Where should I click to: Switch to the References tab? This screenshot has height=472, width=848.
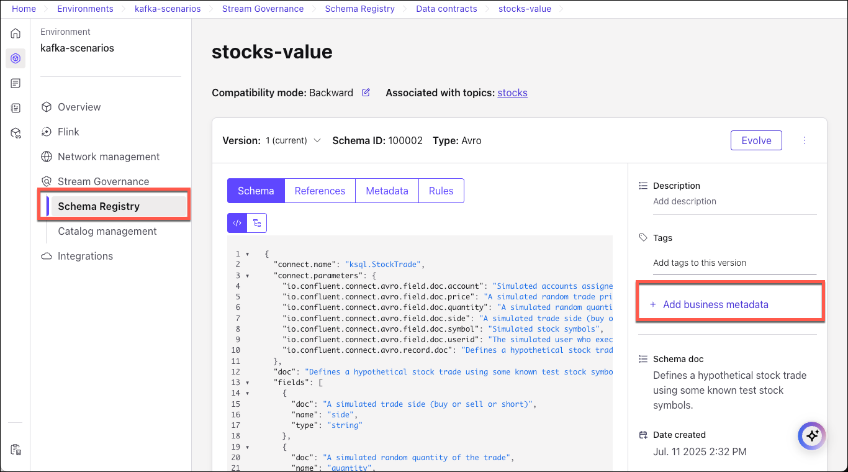320,191
